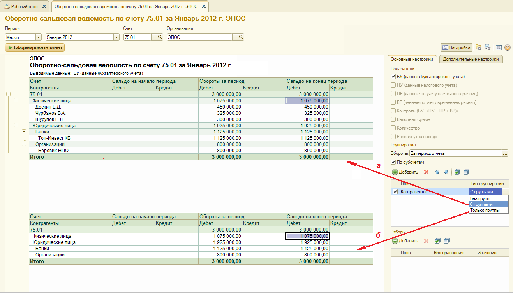Open the Месяц period type dropdown
Viewport: 513px width, 293px height.
38,37
